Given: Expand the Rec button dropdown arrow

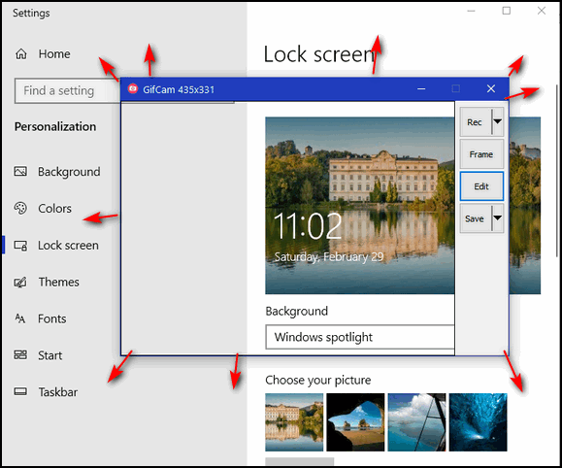Looking at the screenshot, I should pos(498,122).
